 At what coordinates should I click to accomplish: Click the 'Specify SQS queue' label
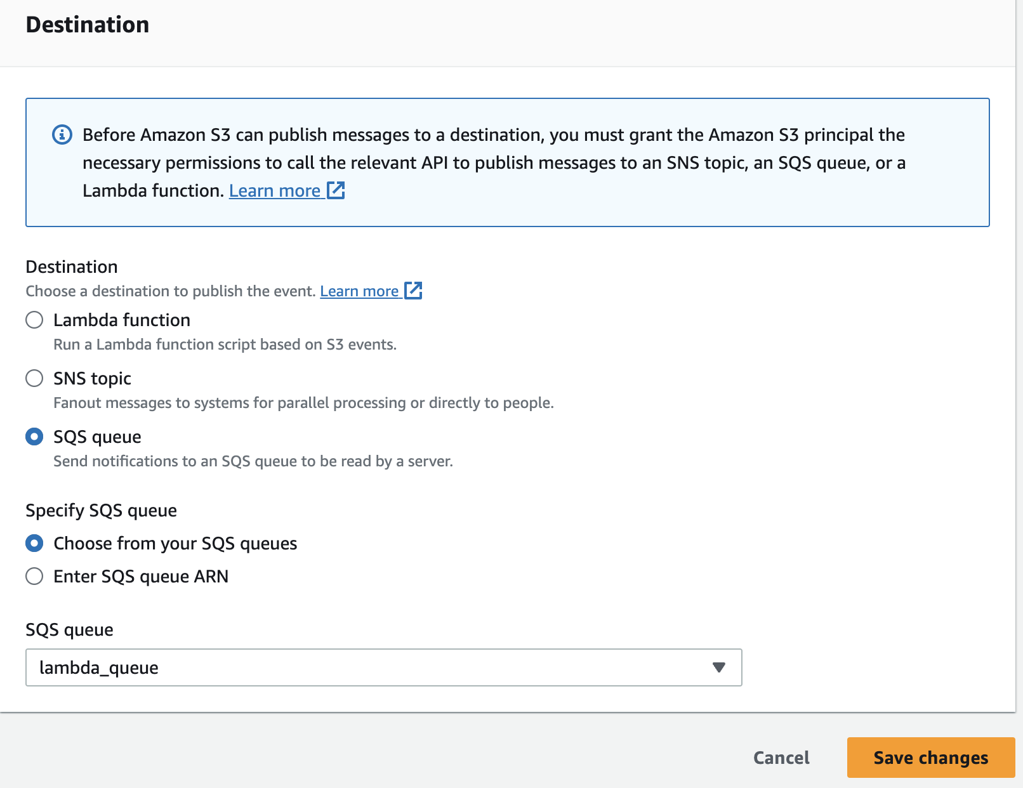[101, 510]
